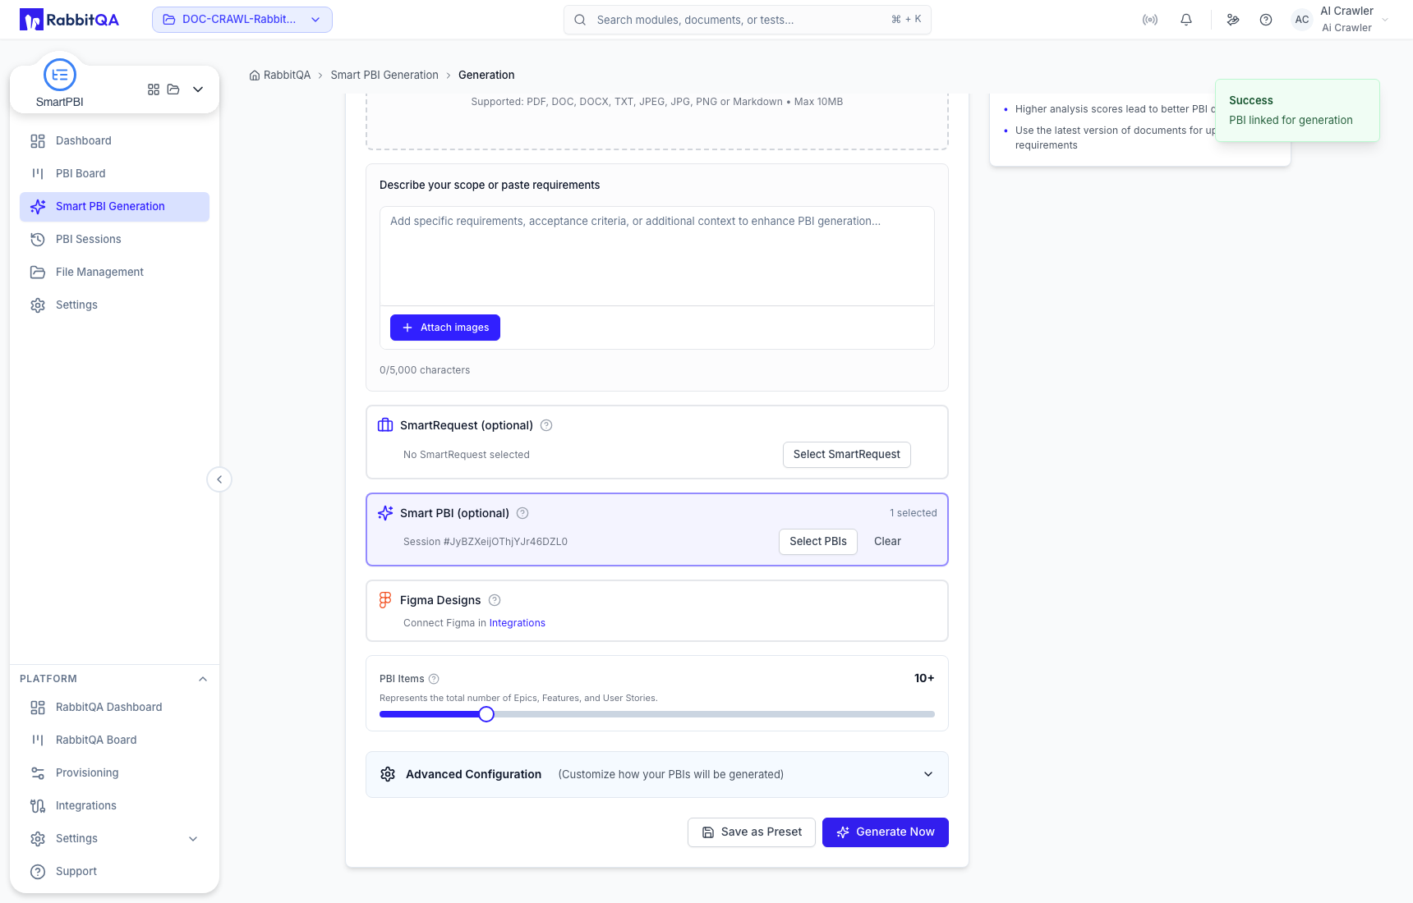
Task: Click the PBI Items slider track right side
Action: click(715, 714)
